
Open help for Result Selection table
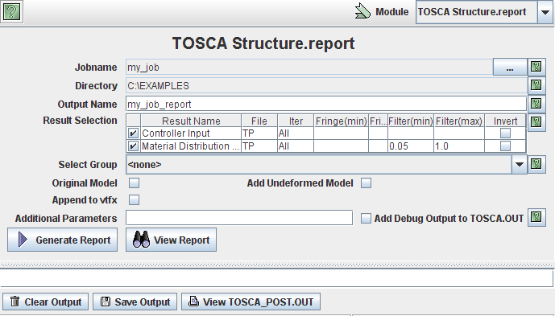[536, 122]
